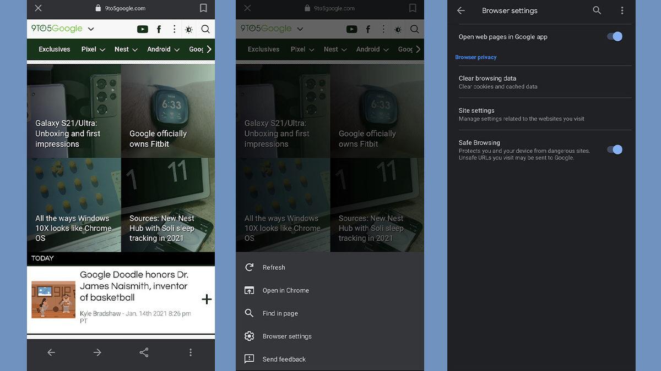The height and width of the screenshot is (371, 661).
Task: Tap the share icon in bottom bar
Action: pos(144,352)
